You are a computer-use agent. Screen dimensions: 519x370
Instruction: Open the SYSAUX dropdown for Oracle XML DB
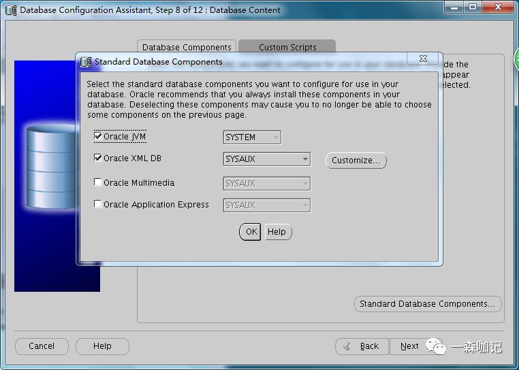tap(267, 159)
